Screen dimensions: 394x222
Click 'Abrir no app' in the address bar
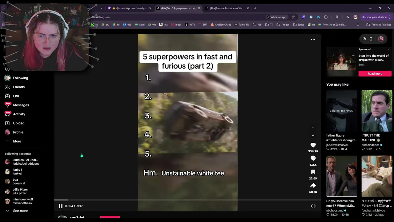pos(277,17)
